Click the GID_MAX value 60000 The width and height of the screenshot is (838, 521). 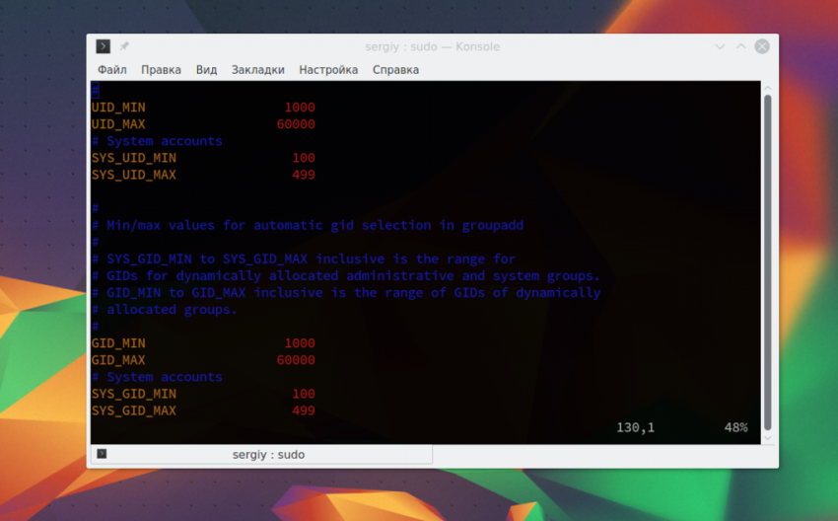pyautogui.click(x=296, y=360)
